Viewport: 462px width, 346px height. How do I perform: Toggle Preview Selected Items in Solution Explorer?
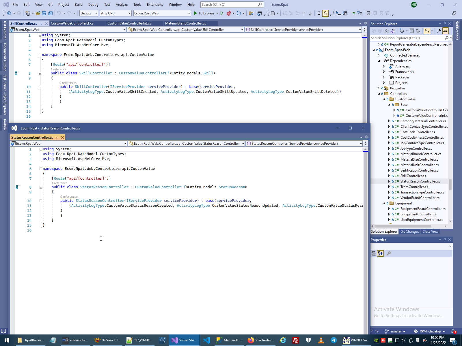pyautogui.click(x=446, y=31)
